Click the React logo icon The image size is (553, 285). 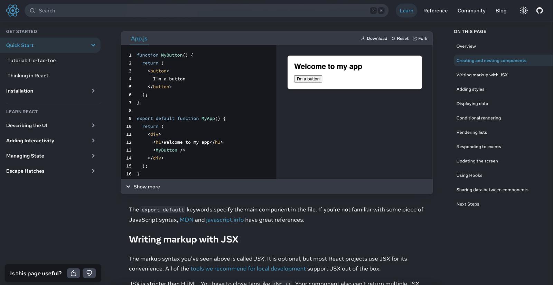(13, 11)
